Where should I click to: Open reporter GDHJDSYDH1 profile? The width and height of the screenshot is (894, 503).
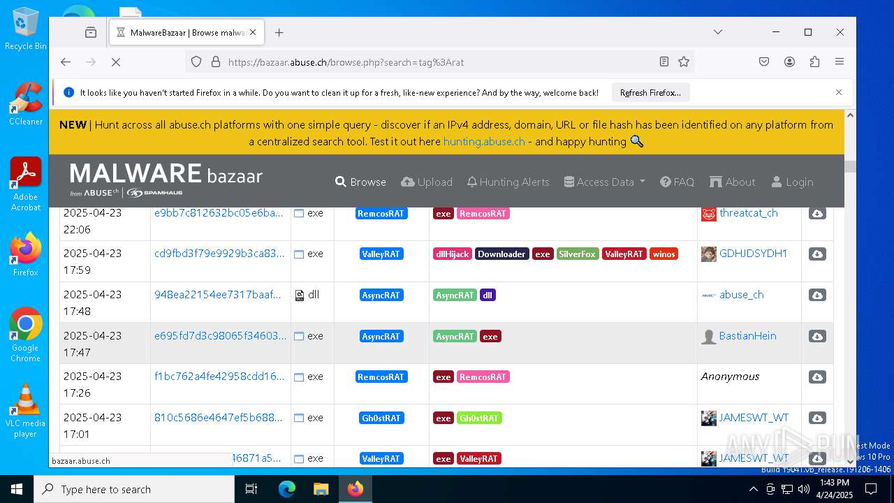pyautogui.click(x=753, y=254)
